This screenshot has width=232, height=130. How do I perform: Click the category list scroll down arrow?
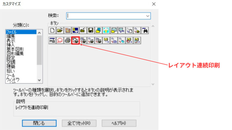pos(39,80)
